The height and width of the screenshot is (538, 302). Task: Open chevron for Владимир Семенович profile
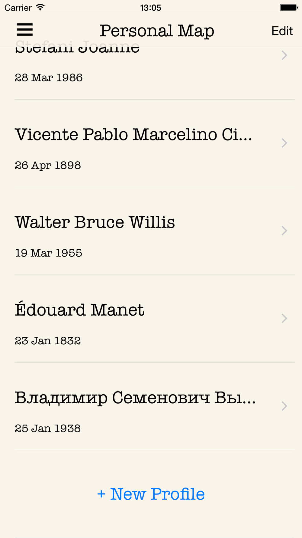click(x=284, y=406)
